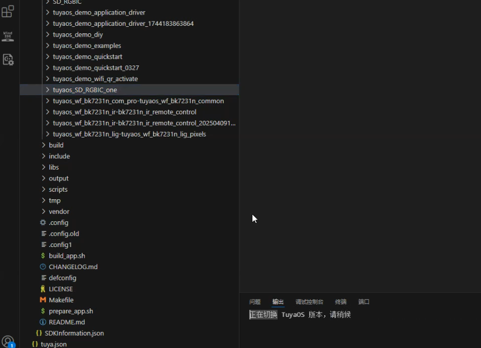Switch to the 终端 panel tab
Screen dimensions: 481x348
coord(341,302)
